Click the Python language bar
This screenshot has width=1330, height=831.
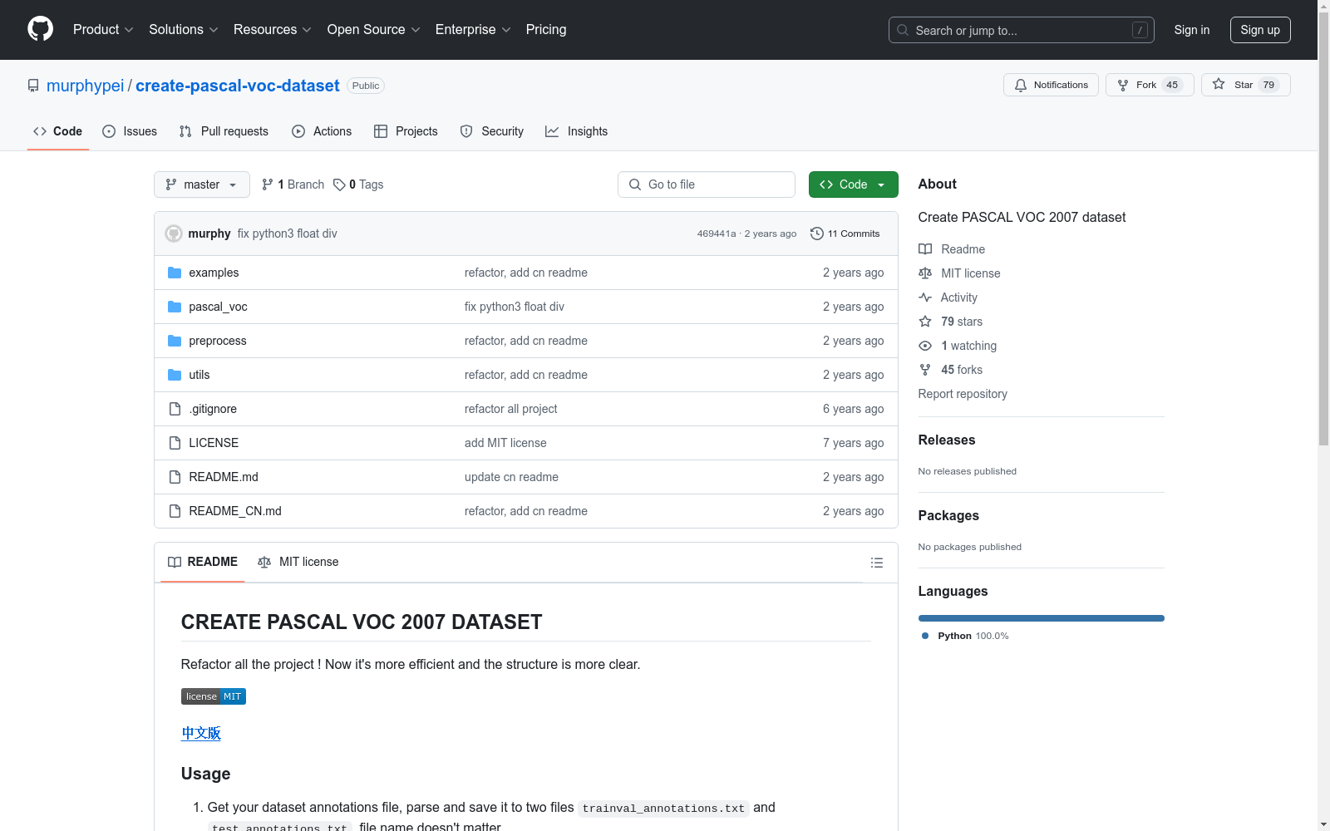1042,618
